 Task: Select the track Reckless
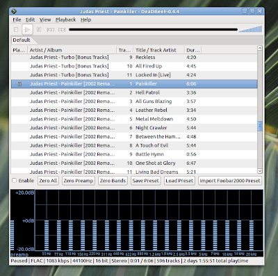tap(134, 57)
